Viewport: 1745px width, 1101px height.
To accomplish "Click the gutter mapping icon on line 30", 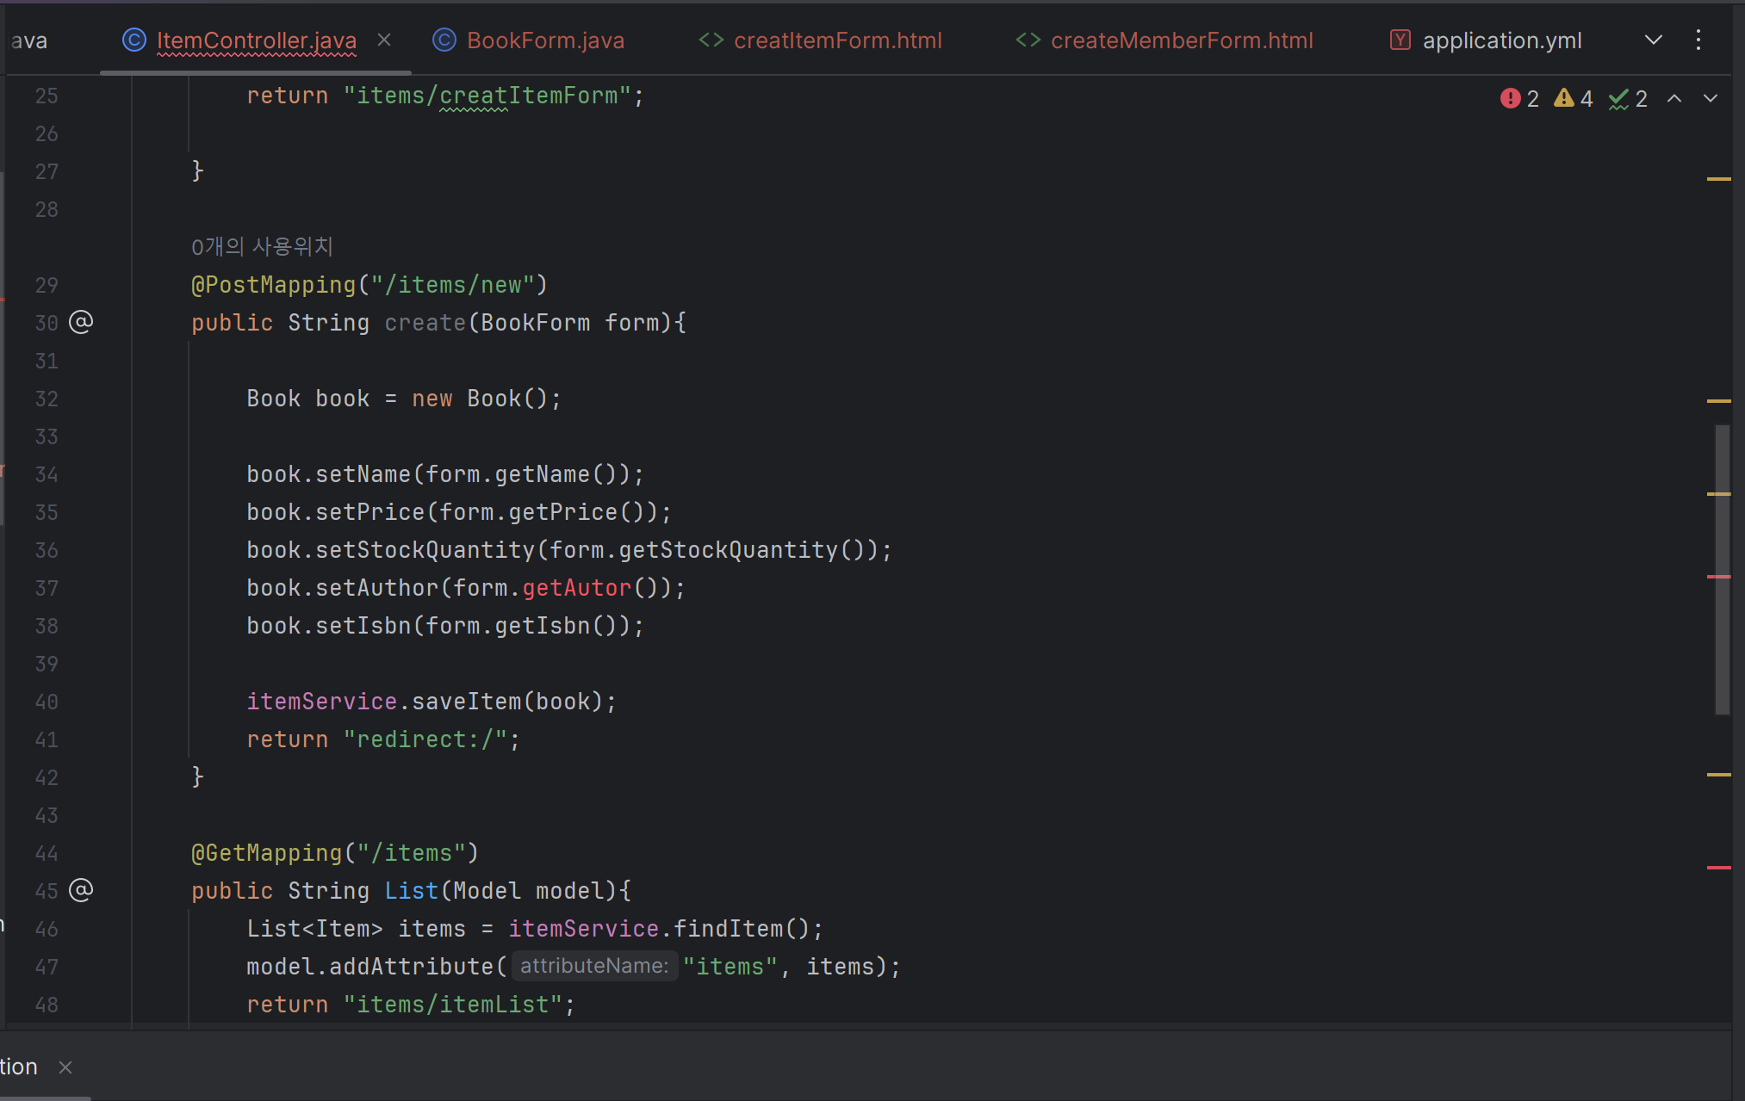I will tap(80, 322).
